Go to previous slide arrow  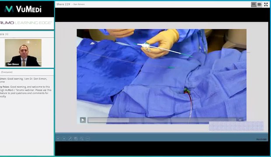point(58,139)
